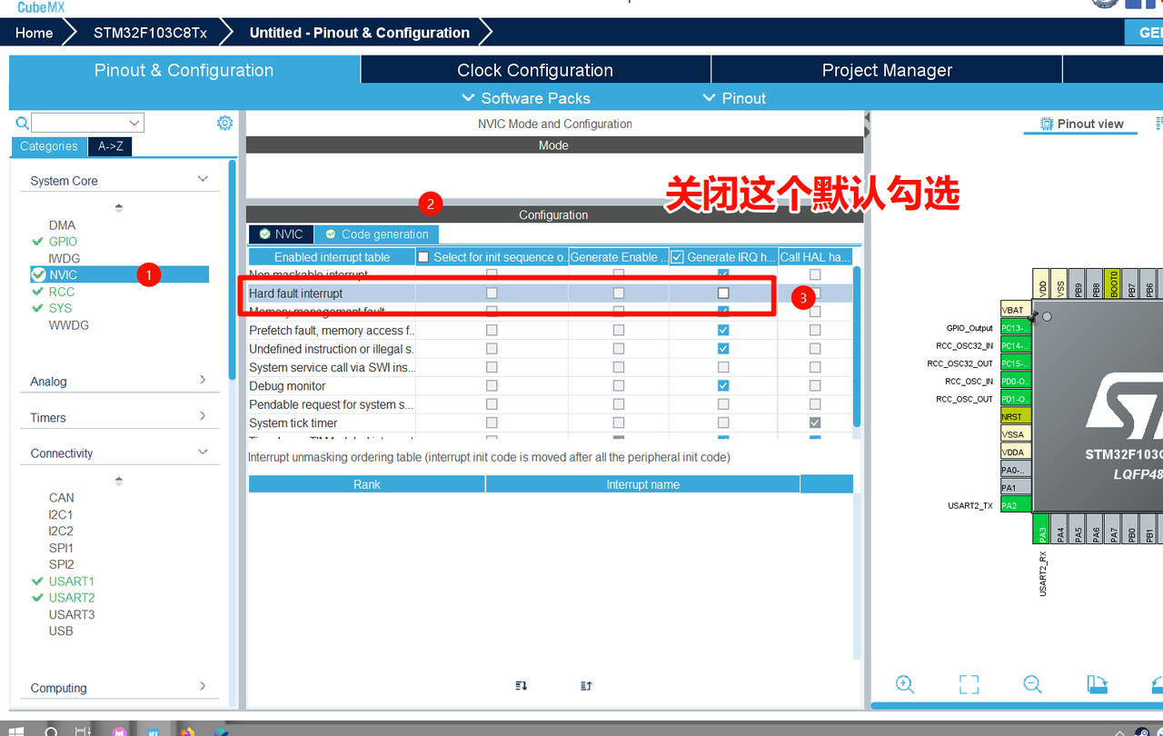Click the search magnifier icon in categories panel
This screenshot has width=1163, height=736.
pos(22,123)
